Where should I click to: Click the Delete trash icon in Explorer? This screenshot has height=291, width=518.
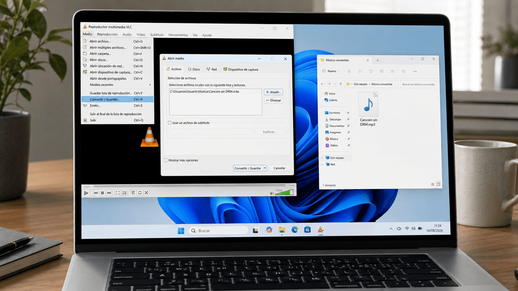click(403, 71)
